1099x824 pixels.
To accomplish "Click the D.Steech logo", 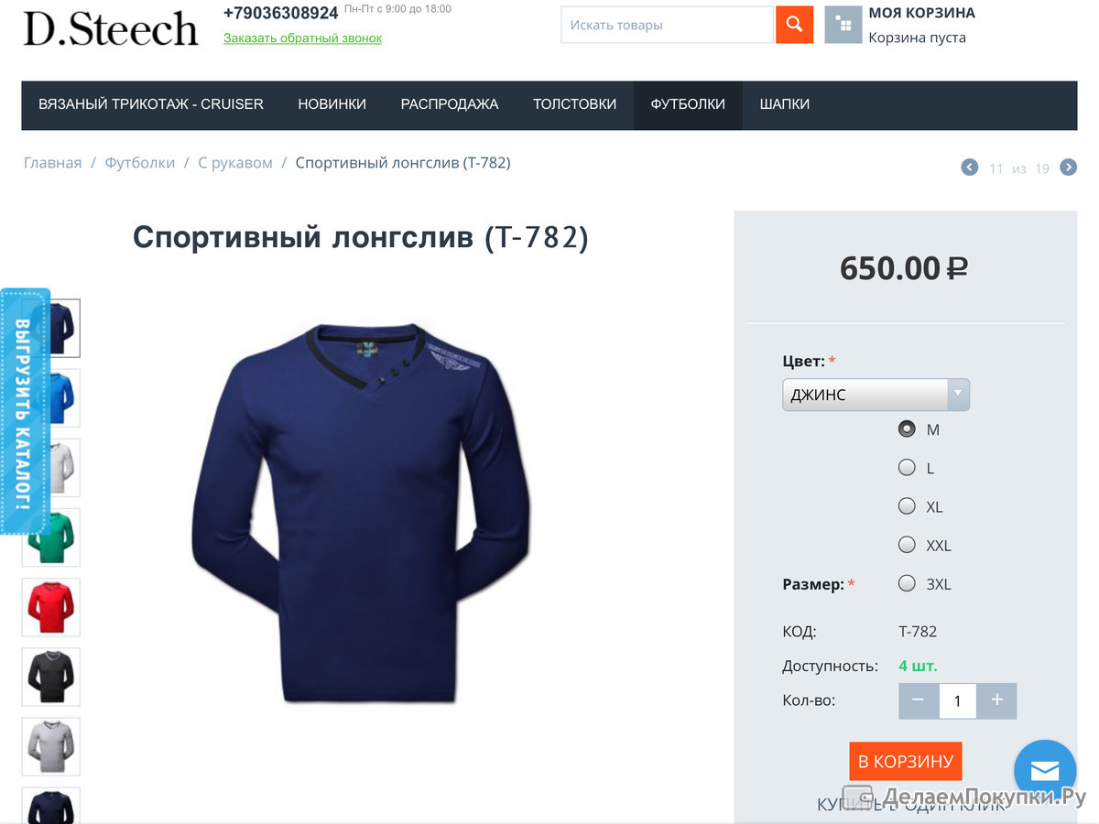I will [110, 28].
